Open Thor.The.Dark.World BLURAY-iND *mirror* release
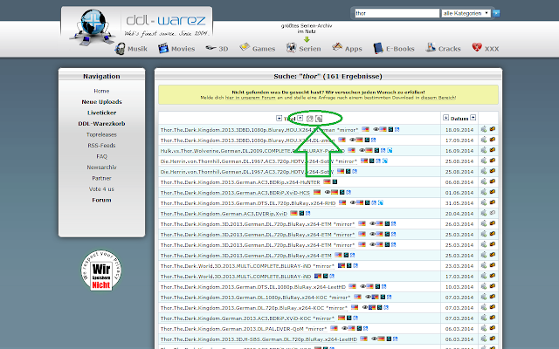Screen dimensions: 559x349 (247, 266)
